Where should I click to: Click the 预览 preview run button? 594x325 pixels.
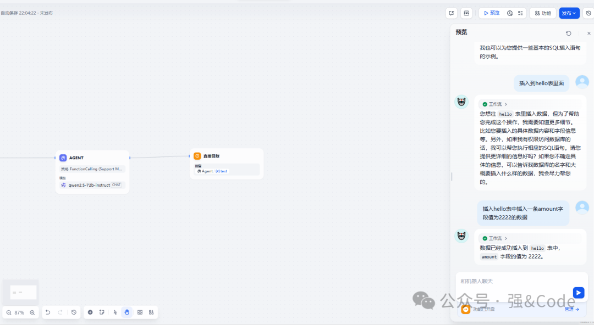tap(492, 13)
